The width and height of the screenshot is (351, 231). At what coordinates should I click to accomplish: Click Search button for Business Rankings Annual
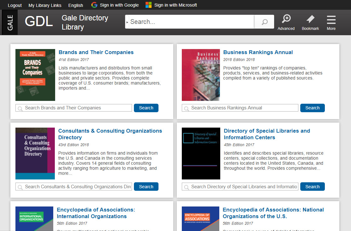(x=313, y=108)
